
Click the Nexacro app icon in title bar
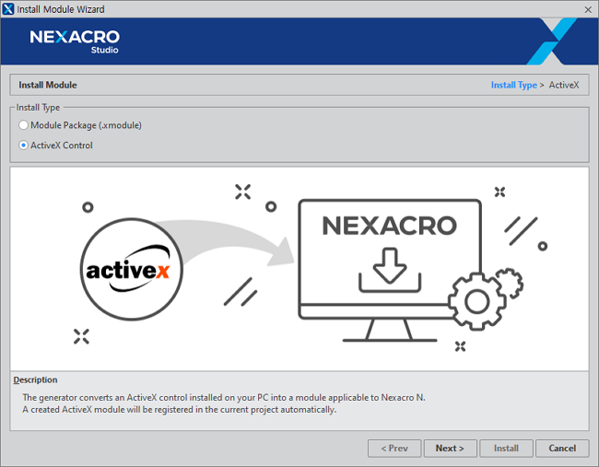pos(9,9)
